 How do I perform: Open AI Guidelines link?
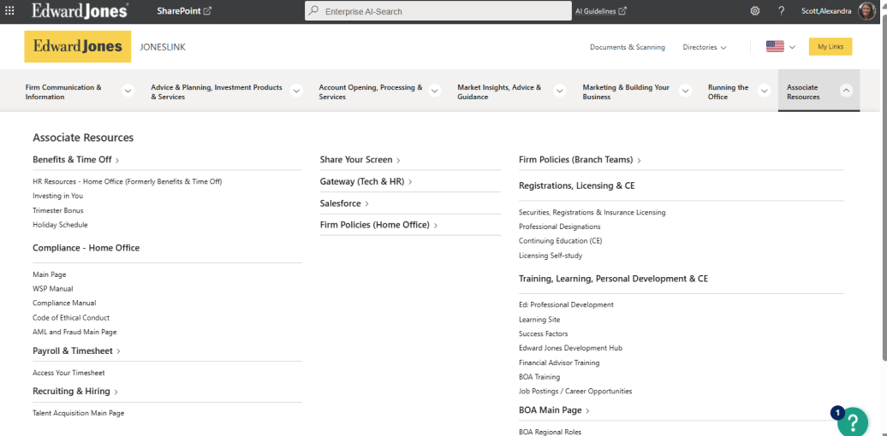point(601,11)
